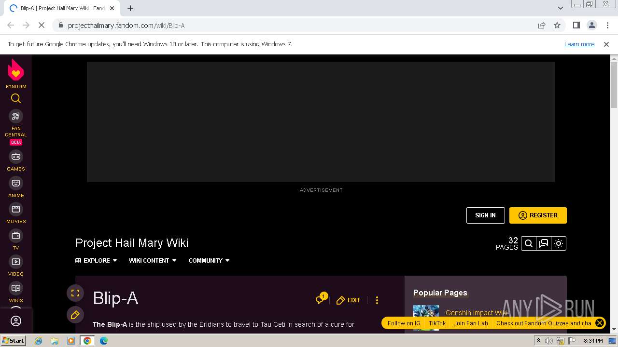Click the REGISTER button

pos(538,215)
